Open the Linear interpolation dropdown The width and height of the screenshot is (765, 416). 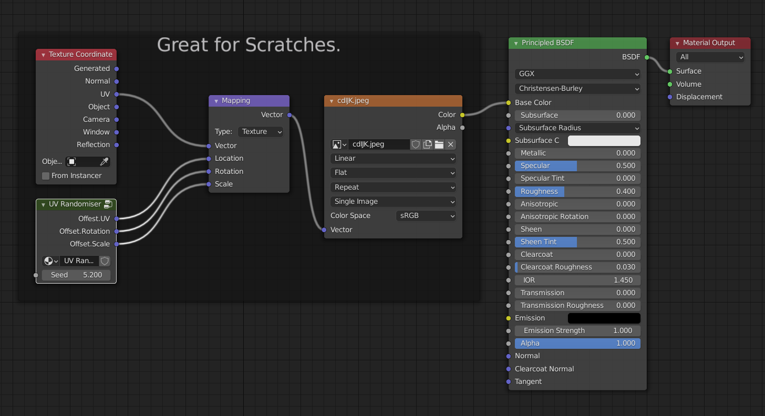tap(393, 159)
